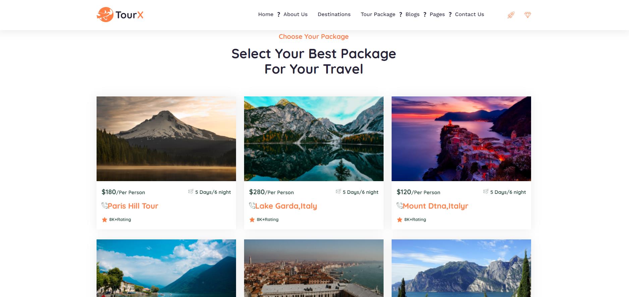Click the snowy mountain package image
Image resolution: width=629 pixels, height=297 pixels.
tap(166, 139)
